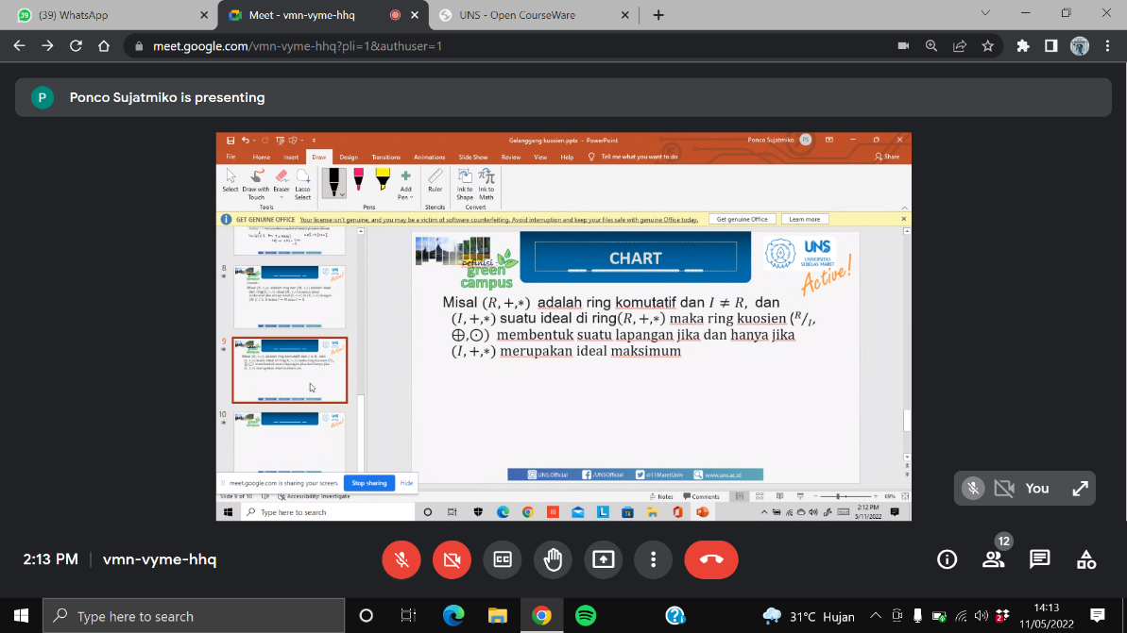Open chat with everyone
This screenshot has height=633, width=1127.
click(1039, 559)
